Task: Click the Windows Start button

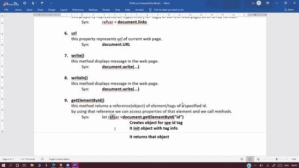Action: 3,165
